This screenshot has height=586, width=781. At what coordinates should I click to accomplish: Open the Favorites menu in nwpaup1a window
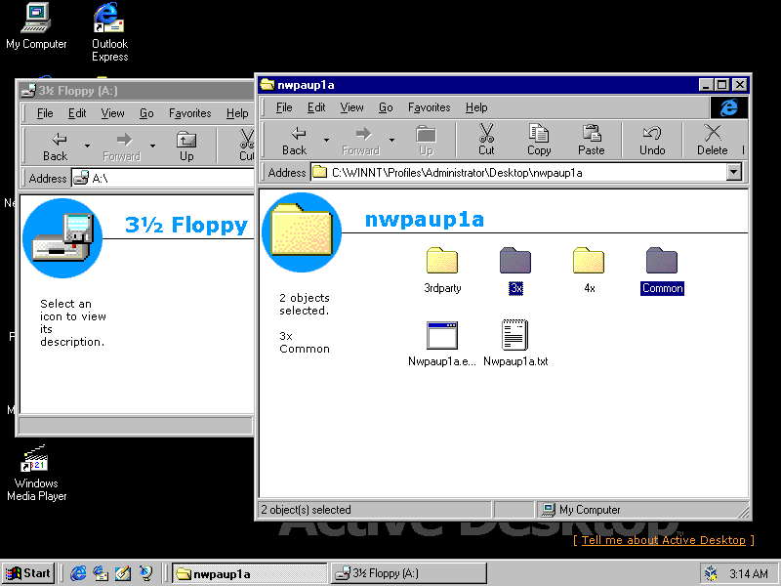[x=429, y=107]
